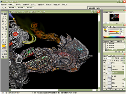
Task: Select the Dodge tool
Action: (x=6, y=32)
